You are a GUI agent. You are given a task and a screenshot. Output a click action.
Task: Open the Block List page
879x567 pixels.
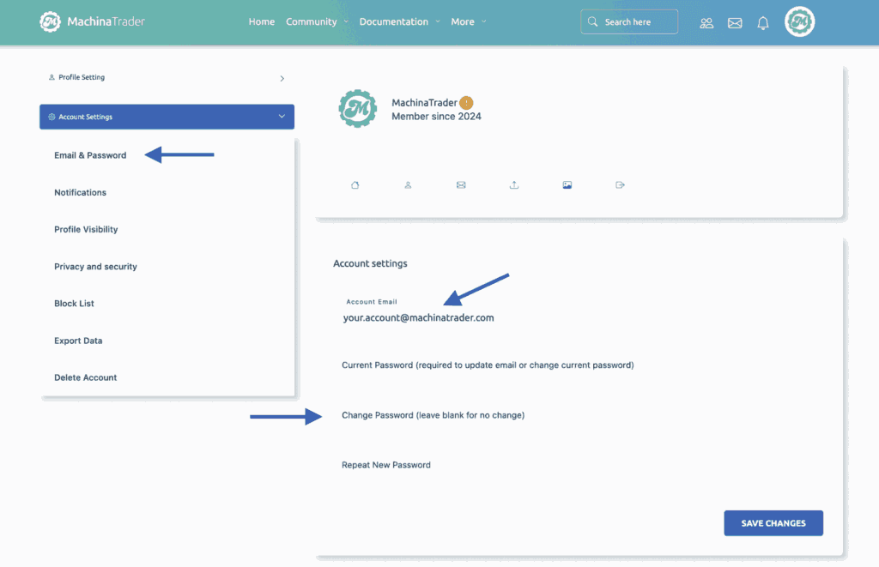tap(74, 303)
